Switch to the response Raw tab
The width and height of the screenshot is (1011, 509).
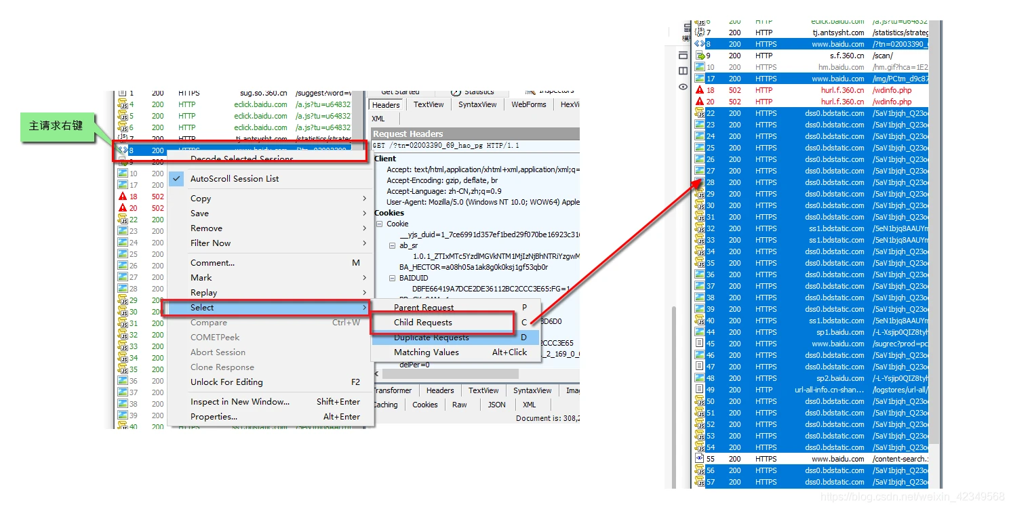(460, 405)
